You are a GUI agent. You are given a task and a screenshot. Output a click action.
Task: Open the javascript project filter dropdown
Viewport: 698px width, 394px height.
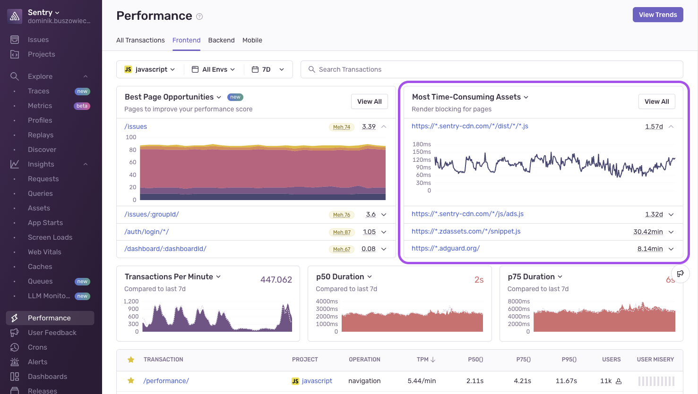click(149, 69)
